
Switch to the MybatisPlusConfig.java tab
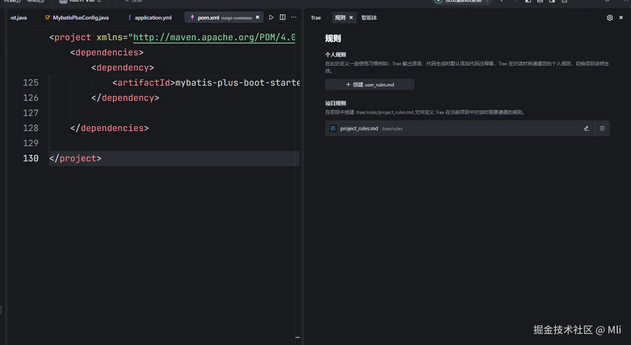77,18
